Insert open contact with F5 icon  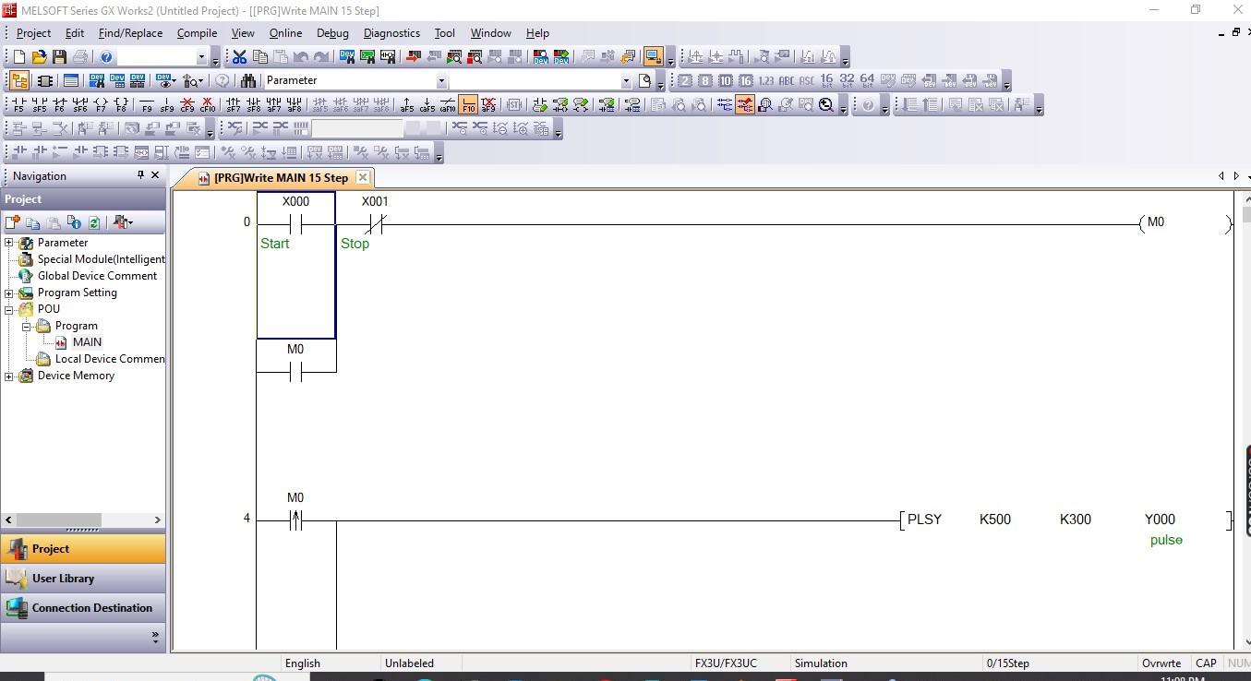[x=18, y=105]
